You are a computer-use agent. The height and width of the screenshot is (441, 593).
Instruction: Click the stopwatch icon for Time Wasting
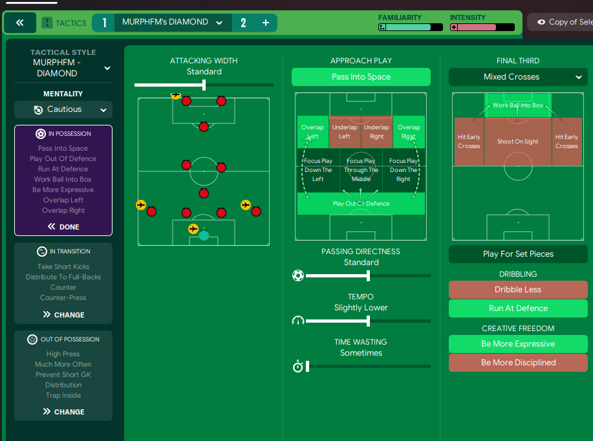click(298, 366)
